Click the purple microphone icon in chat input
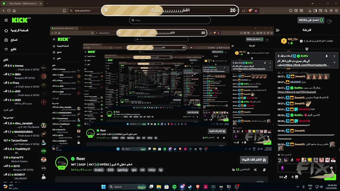The width and height of the screenshot is (340, 191). pyautogui.click(x=282, y=168)
